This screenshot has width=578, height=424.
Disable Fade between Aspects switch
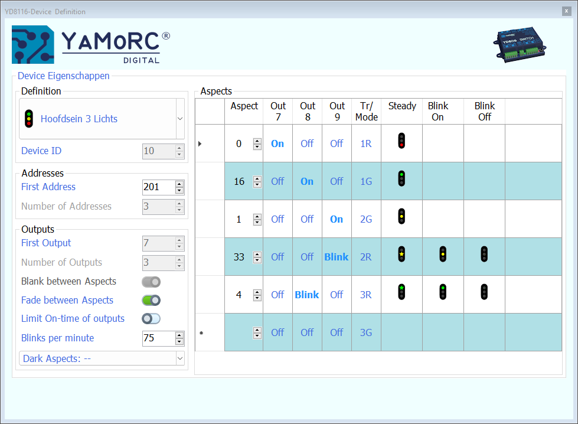[x=151, y=300]
